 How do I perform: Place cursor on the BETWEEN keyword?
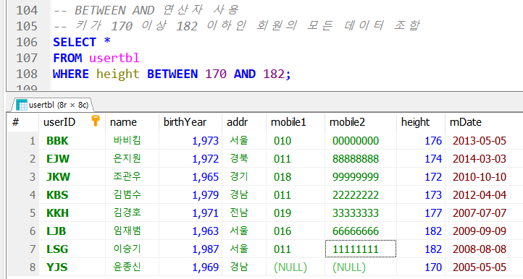172,74
